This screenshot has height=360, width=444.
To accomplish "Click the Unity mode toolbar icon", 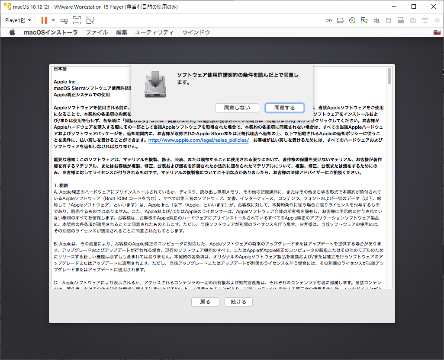I will 90,20.
